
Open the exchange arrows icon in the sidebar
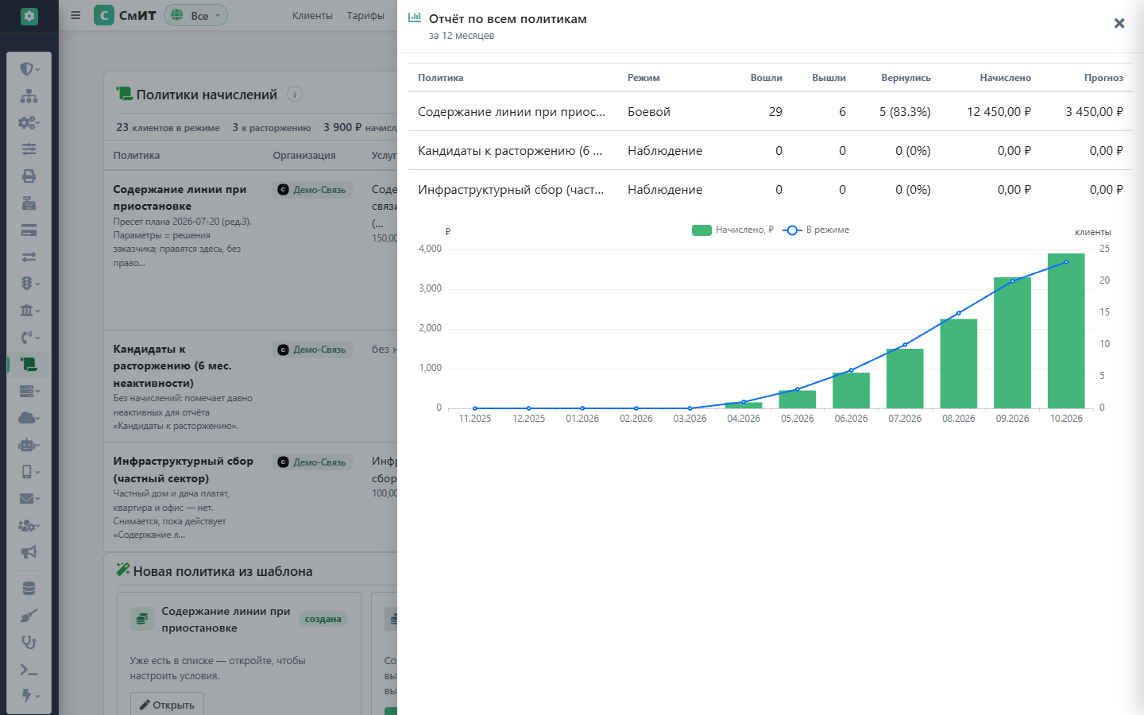point(29,257)
